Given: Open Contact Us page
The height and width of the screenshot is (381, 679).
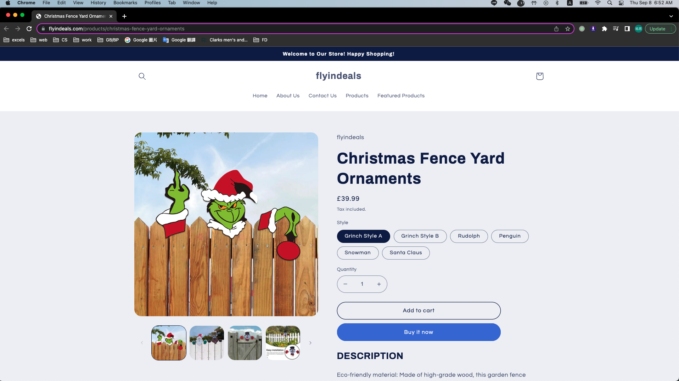Looking at the screenshot, I should pos(322,96).
